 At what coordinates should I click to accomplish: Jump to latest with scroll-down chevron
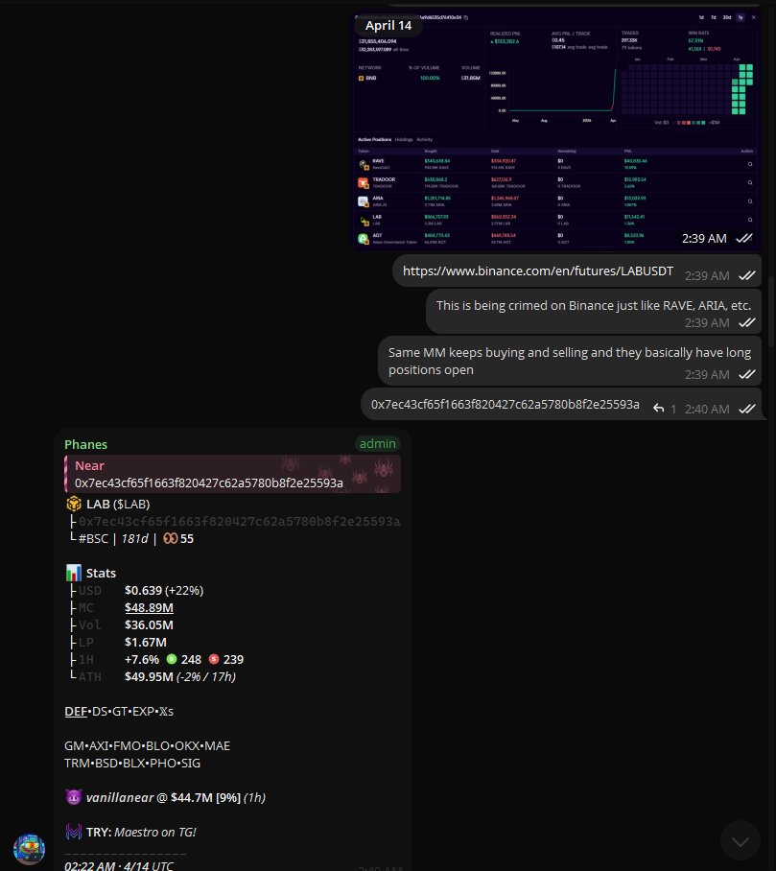tap(740, 841)
